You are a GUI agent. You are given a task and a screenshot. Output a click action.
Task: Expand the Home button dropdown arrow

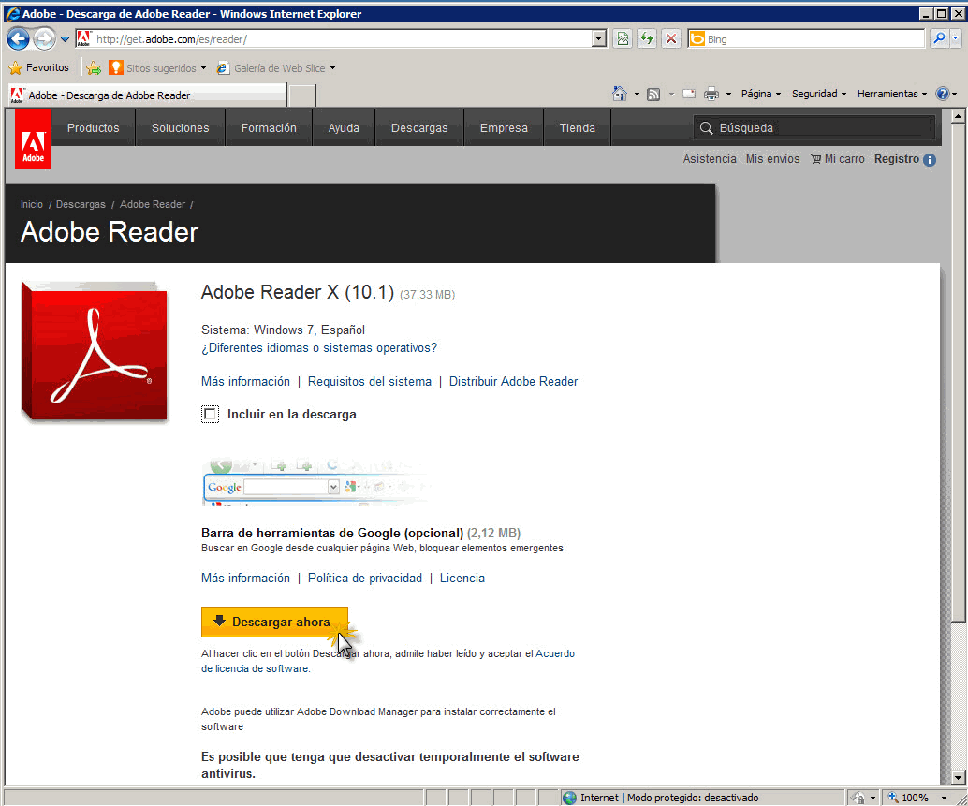[637, 94]
